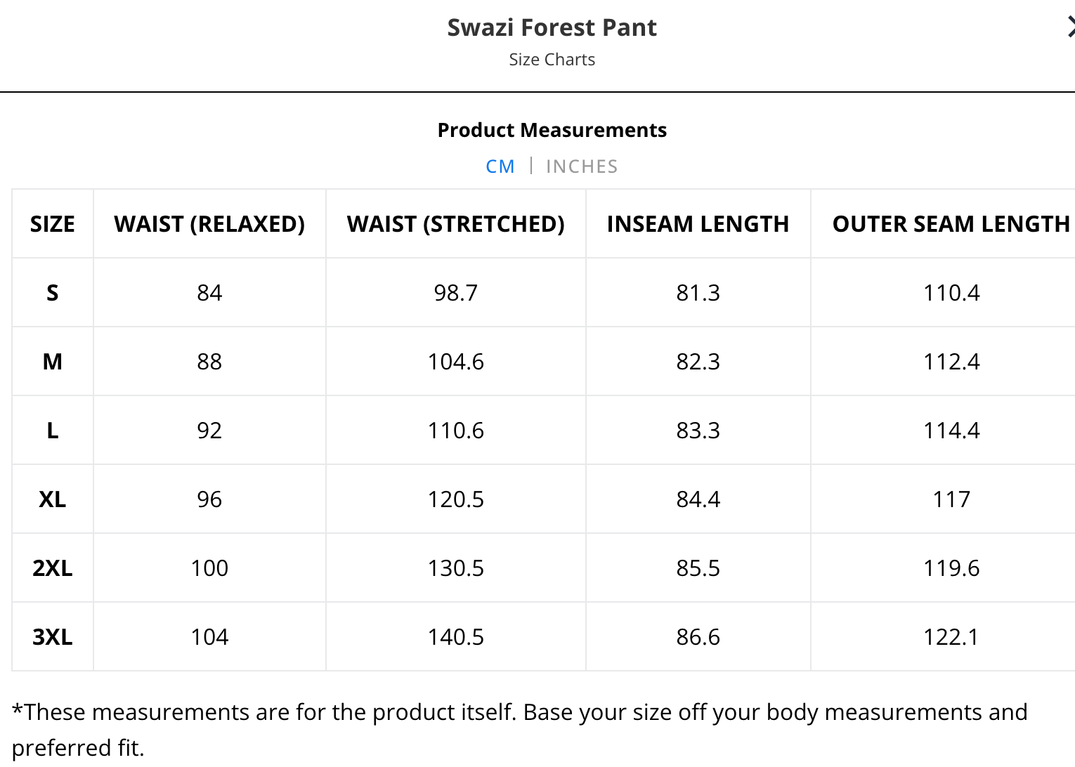The width and height of the screenshot is (1075, 767).
Task: Close the size chart dialog
Action: pyautogui.click(x=1070, y=27)
